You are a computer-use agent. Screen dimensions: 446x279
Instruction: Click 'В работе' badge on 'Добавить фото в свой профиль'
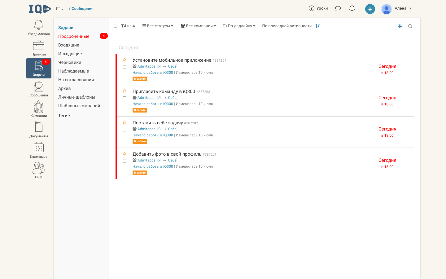point(140,173)
